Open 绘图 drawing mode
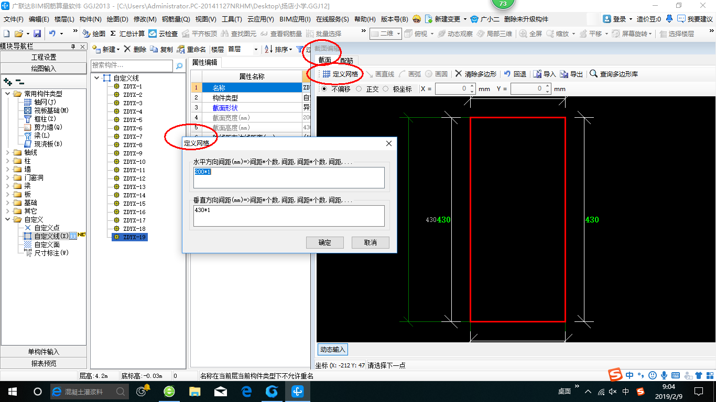 pos(94,33)
